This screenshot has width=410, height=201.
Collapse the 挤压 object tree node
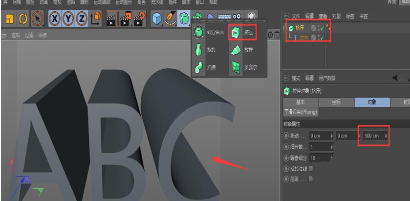[285, 28]
